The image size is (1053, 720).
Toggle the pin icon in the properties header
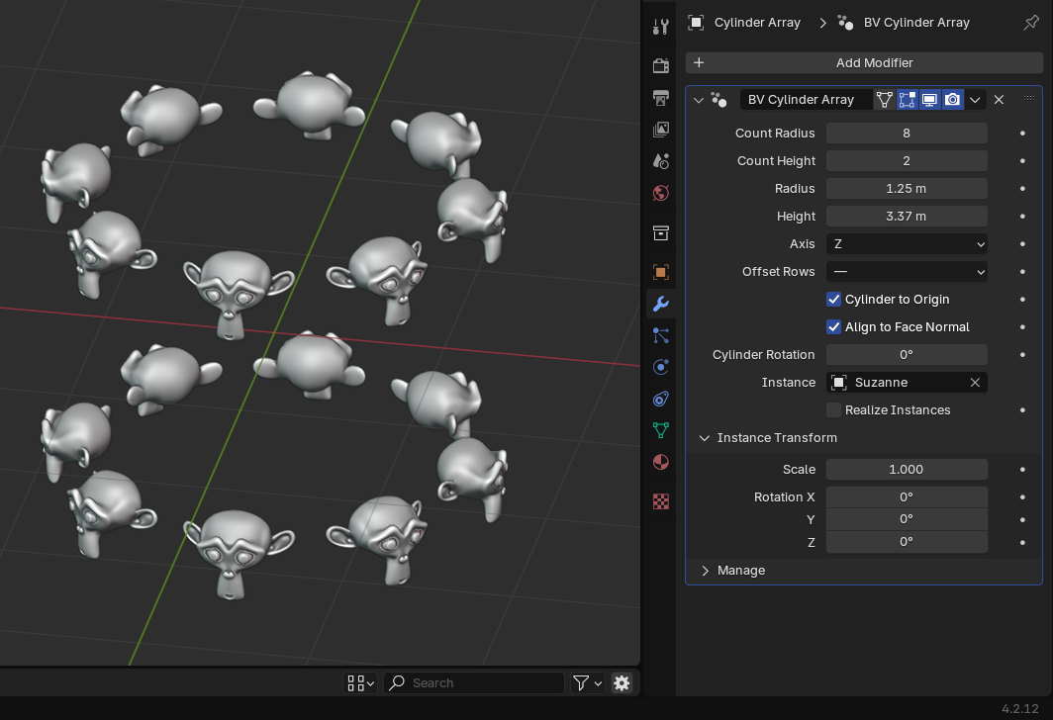[x=1031, y=23]
